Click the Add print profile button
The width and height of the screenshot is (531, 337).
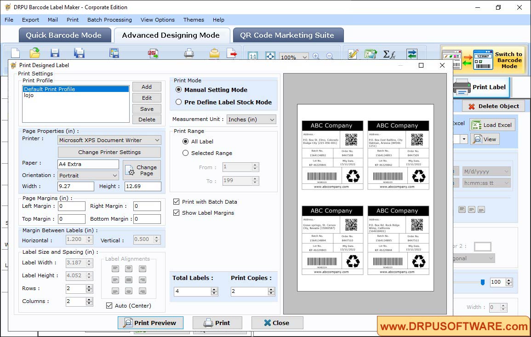147,87
